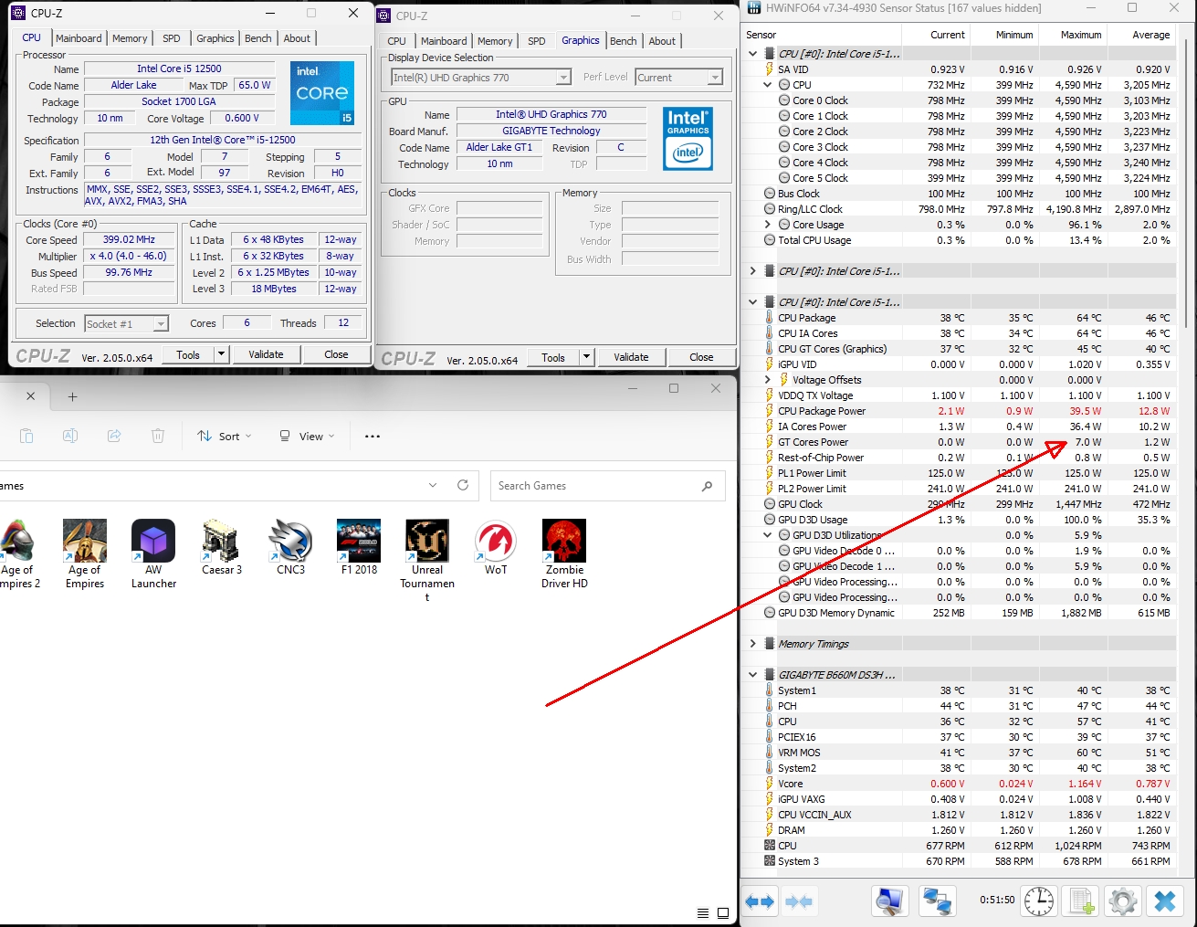Collapse the CPU clock sub-tree under SA VID

pyautogui.click(x=768, y=85)
